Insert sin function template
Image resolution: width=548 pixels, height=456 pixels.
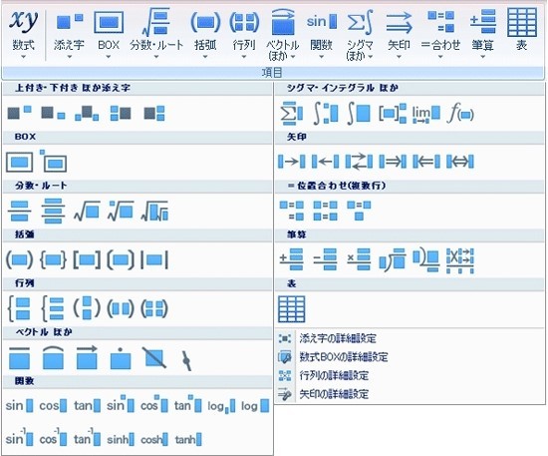coord(19,406)
